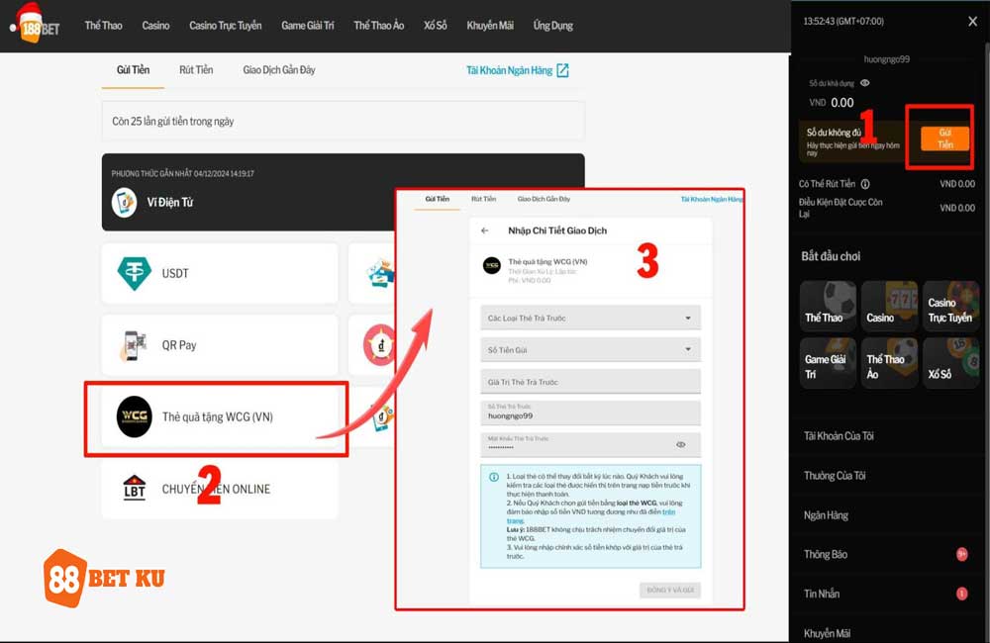This screenshot has height=643, width=990.
Task: Open Ứng Dụng in top navigation
Action: tap(553, 26)
